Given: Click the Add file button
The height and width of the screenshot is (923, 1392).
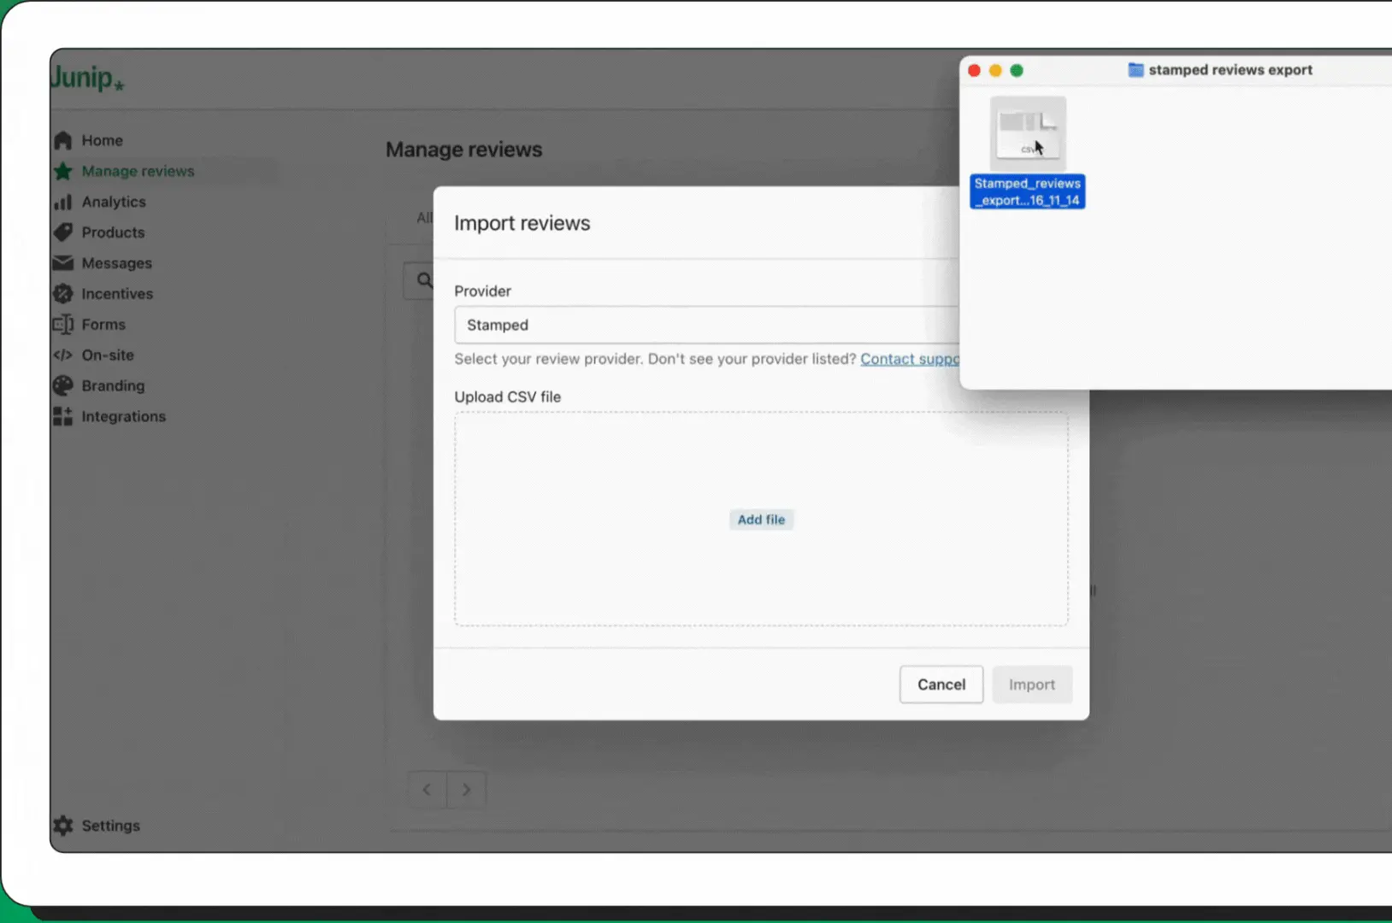Looking at the screenshot, I should [761, 520].
